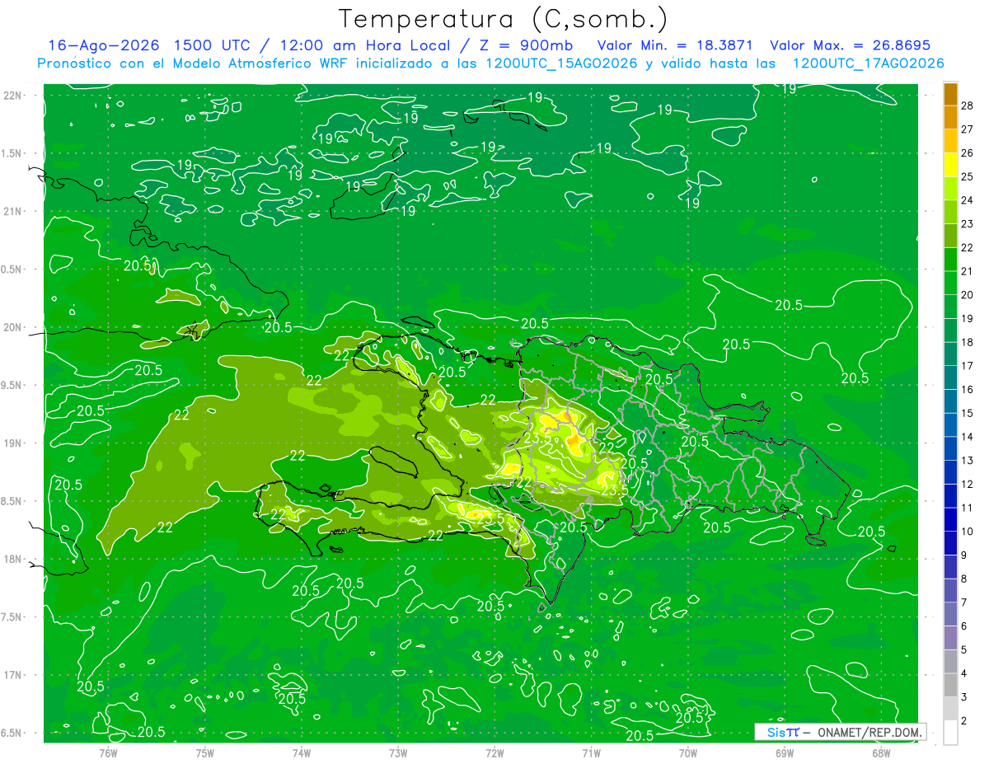Click the pure blue legend swatch between 10 and 11
This screenshot has height=764, width=989.
click(950, 520)
